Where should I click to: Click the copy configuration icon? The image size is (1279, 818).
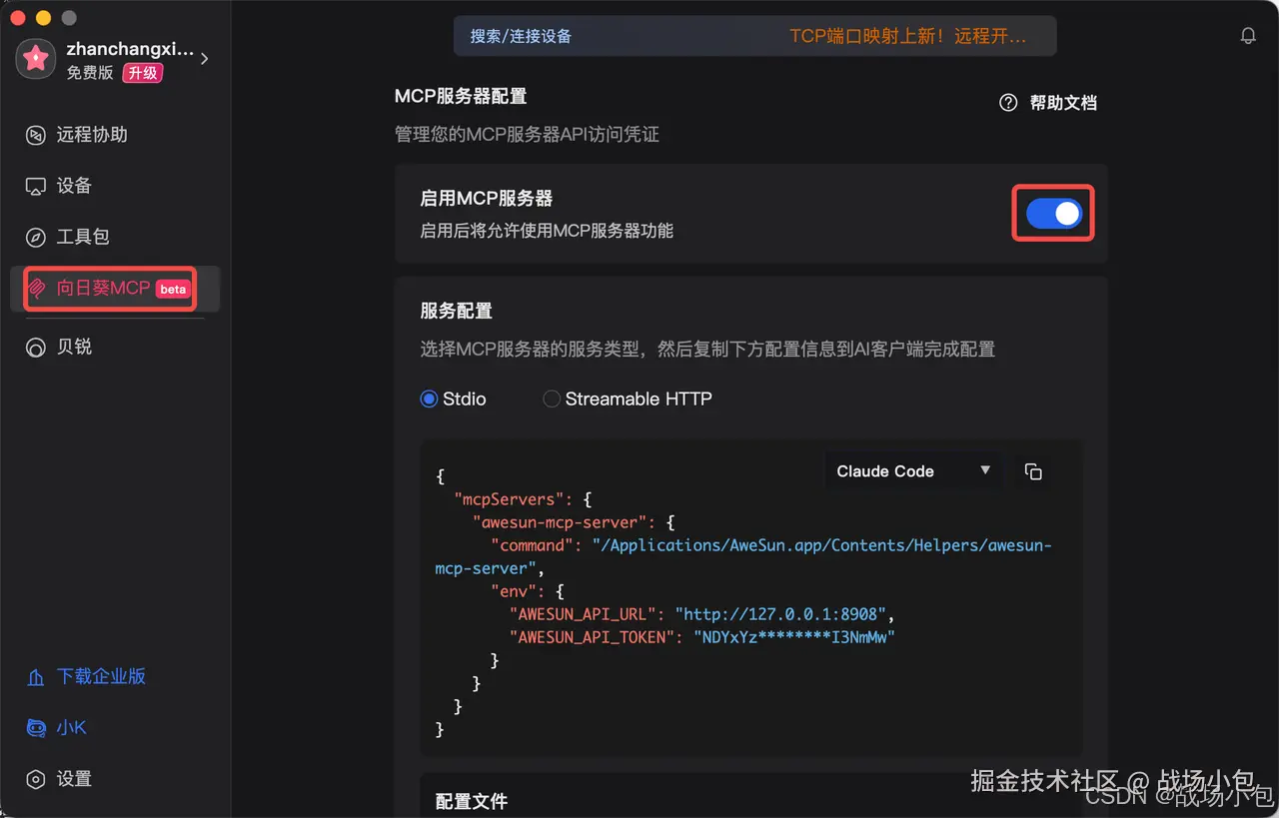[x=1033, y=471]
